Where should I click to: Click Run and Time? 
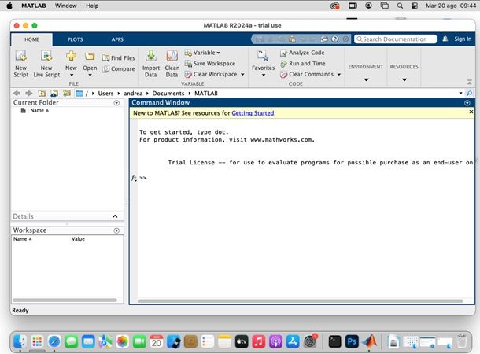[x=302, y=64]
